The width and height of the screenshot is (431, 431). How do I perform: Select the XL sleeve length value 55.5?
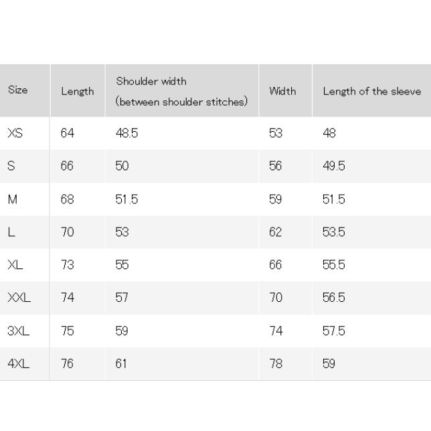(x=334, y=265)
